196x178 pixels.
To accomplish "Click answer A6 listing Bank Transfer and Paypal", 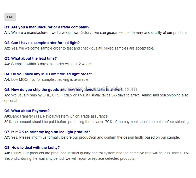I will click(x=56, y=116).
